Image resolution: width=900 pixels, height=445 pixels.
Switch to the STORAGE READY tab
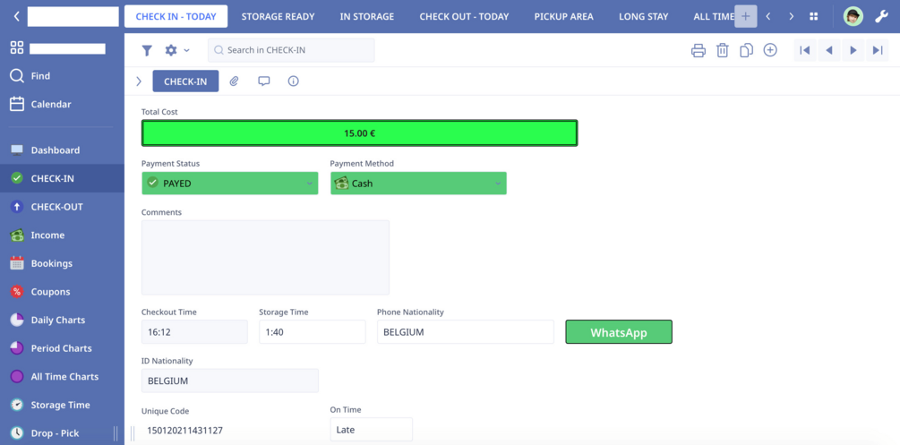278,17
